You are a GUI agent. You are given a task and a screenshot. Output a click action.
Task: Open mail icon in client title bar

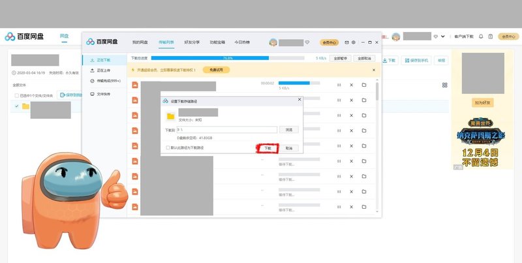pos(346,42)
